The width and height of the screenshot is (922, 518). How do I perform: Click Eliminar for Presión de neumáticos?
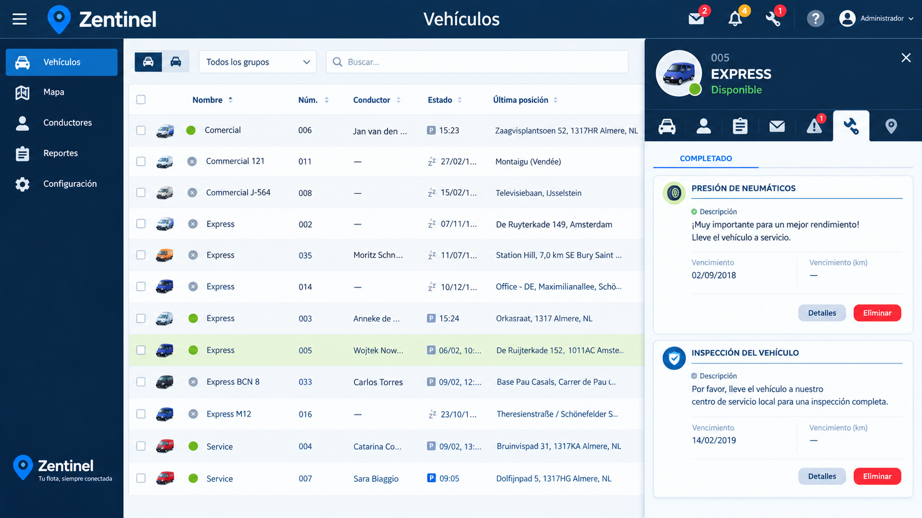pyautogui.click(x=877, y=313)
